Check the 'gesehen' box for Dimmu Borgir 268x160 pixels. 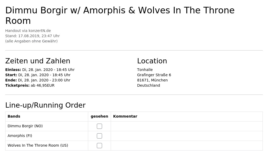[99, 126]
